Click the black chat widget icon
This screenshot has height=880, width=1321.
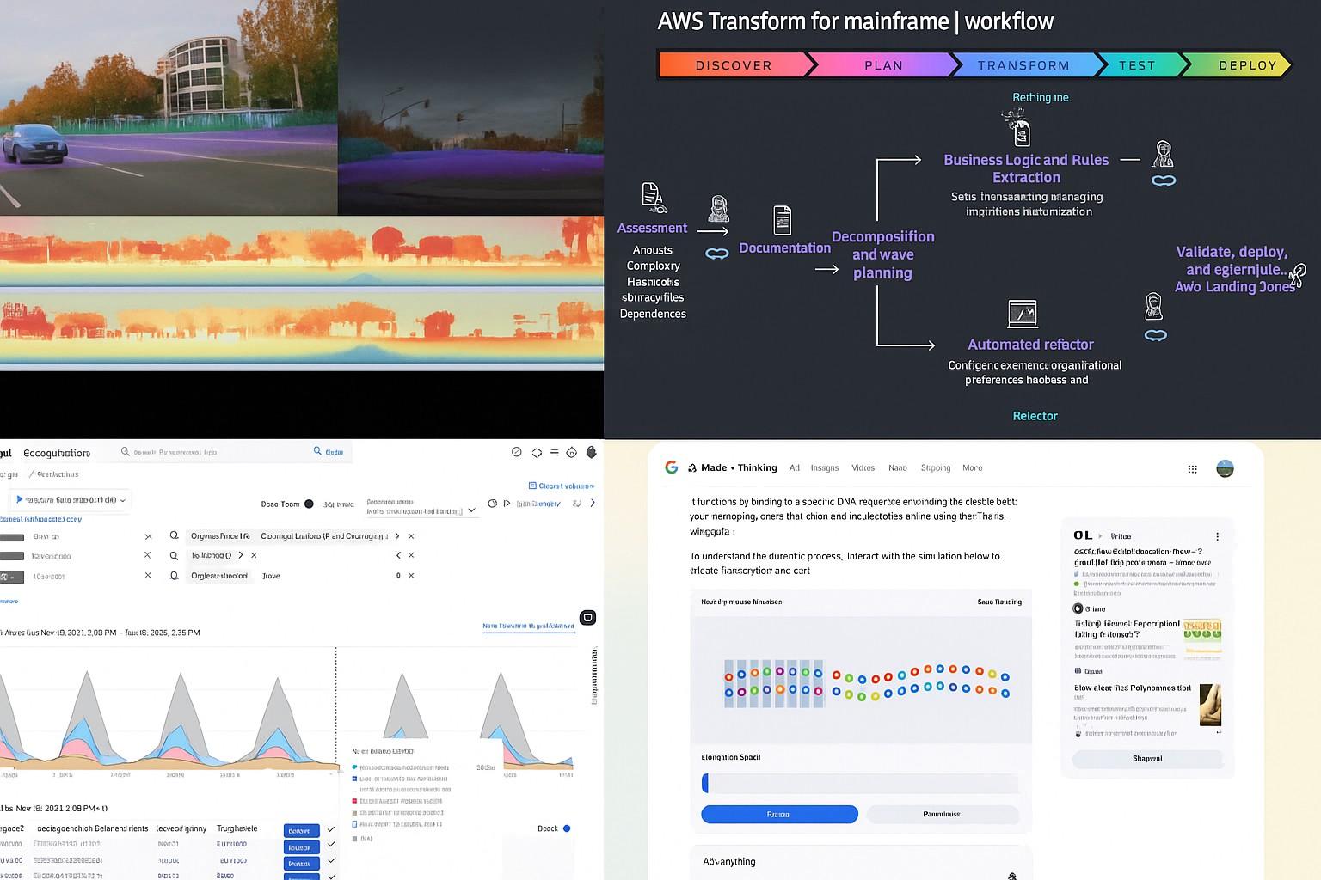click(x=588, y=617)
